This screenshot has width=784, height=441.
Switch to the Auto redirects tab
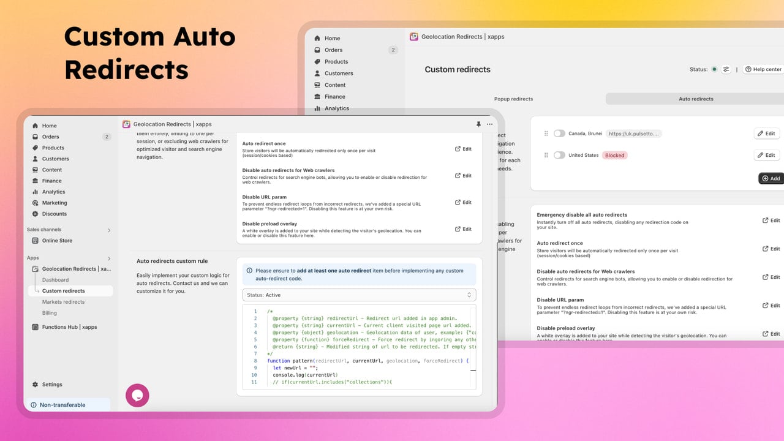point(696,99)
